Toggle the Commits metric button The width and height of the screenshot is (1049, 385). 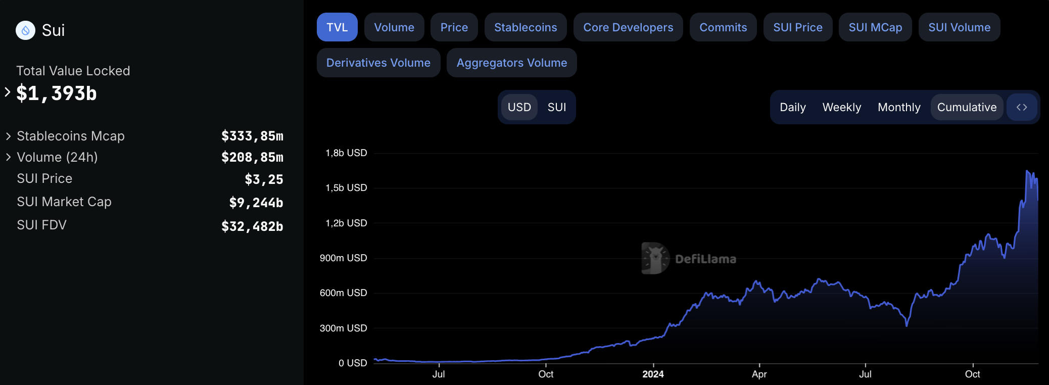[723, 27]
